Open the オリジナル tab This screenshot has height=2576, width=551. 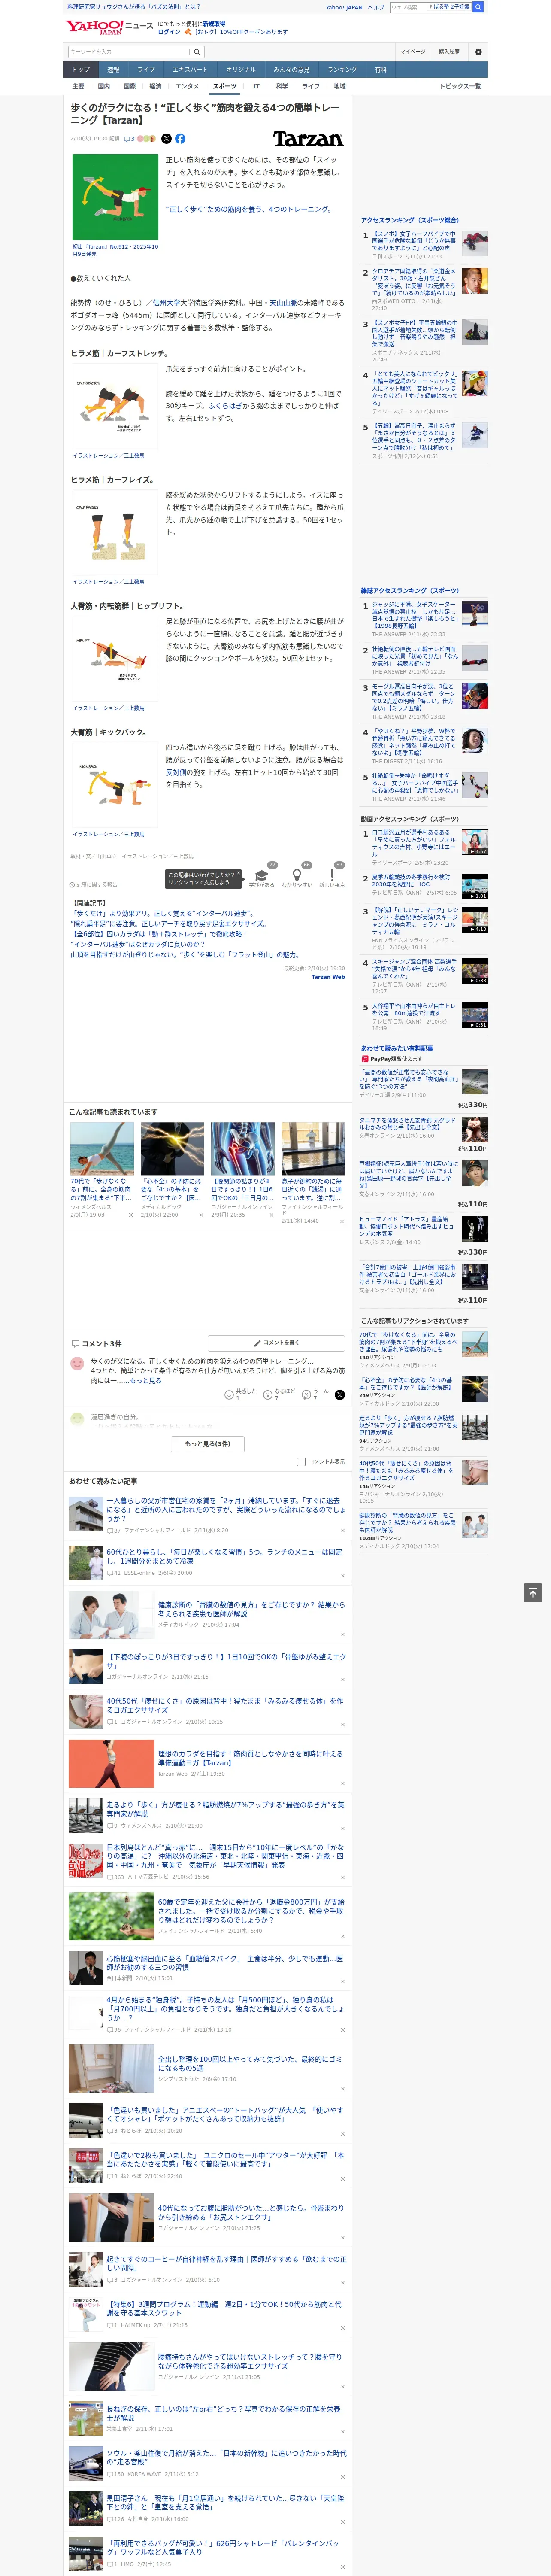click(241, 69)
